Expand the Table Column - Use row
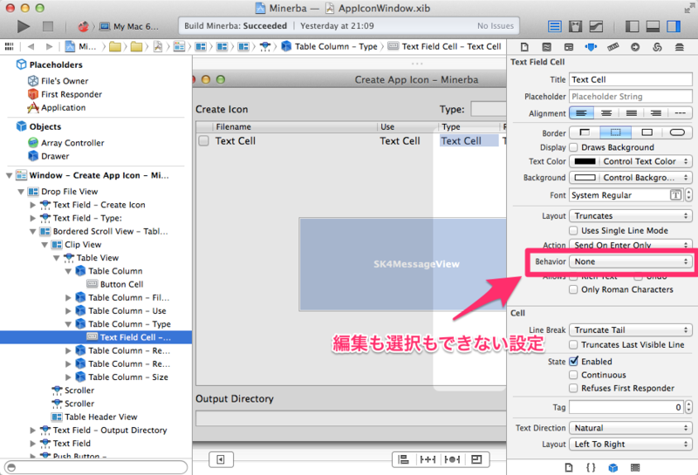The image size is (698, 475). pyautogui.click(x=68, y=311)
